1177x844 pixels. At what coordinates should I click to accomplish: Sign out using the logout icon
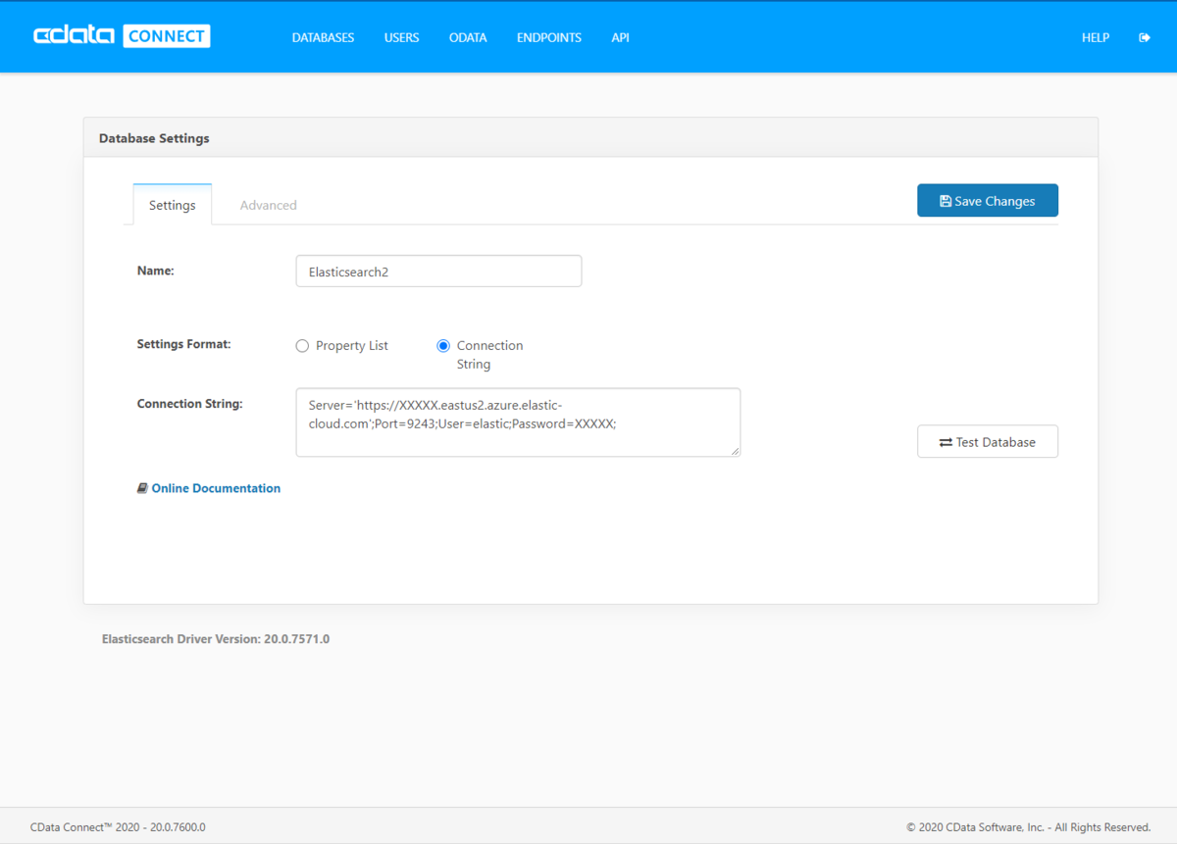[x=1145, y=37]
